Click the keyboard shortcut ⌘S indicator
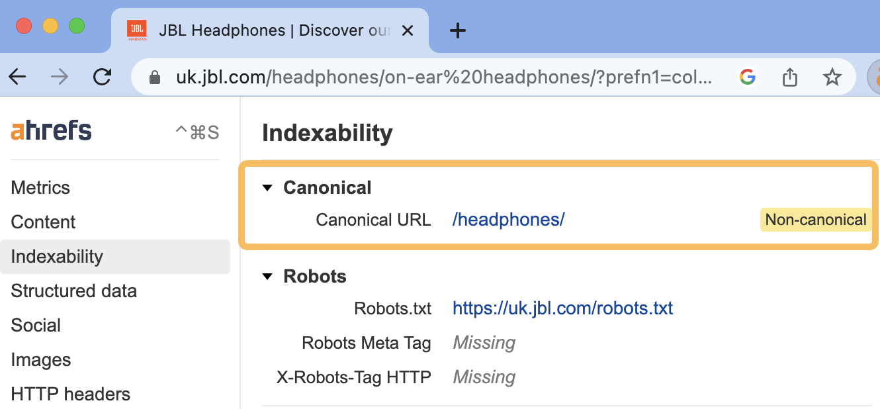The height and width of the screenshot is (409, 880). tap(196, 130)
